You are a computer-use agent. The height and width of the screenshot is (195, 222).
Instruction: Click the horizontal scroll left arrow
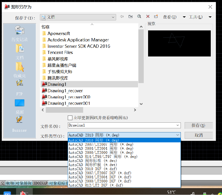[43, 110]
